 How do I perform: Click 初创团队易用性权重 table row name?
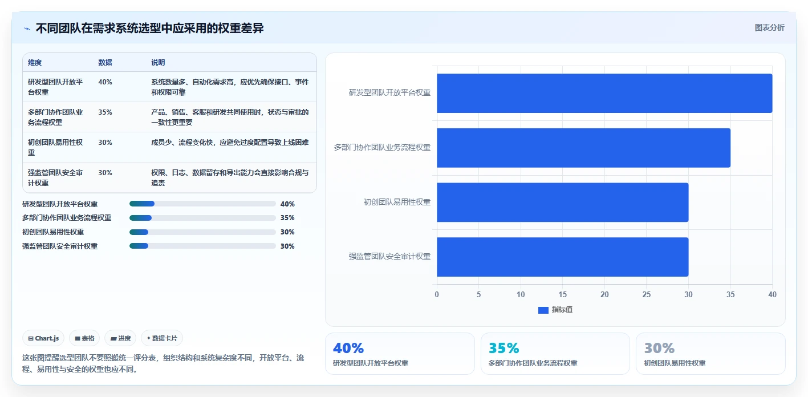[55, 148]
